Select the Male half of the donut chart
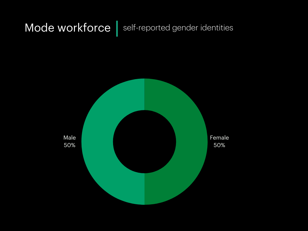Viewport: 308px width, 231px height. (97, 142)
